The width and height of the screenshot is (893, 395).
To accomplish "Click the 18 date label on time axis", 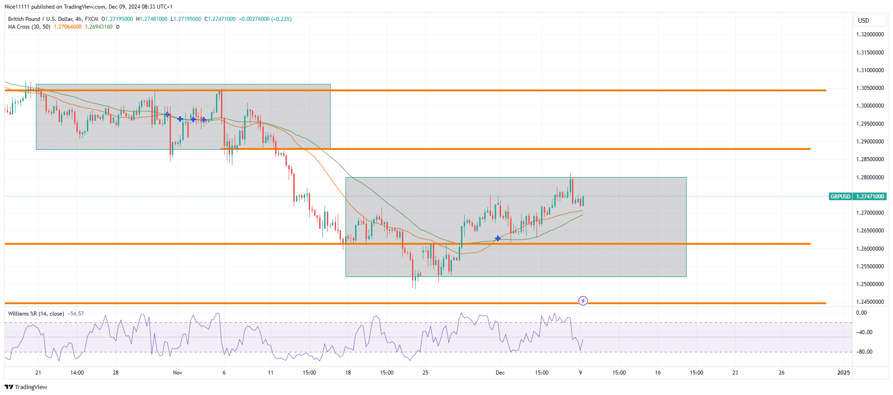I will pos(348,373).
